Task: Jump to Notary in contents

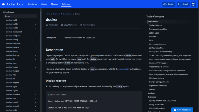Action: coord(152,90)
